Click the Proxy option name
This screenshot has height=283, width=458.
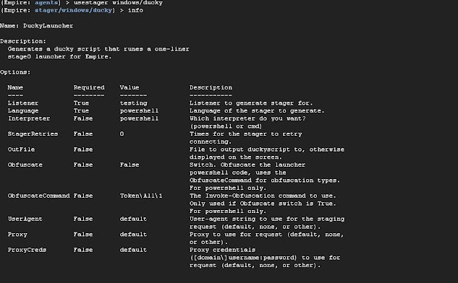[x=17, y=235]
